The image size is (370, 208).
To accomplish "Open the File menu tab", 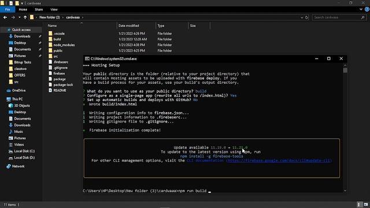I will tap(8, 9).
